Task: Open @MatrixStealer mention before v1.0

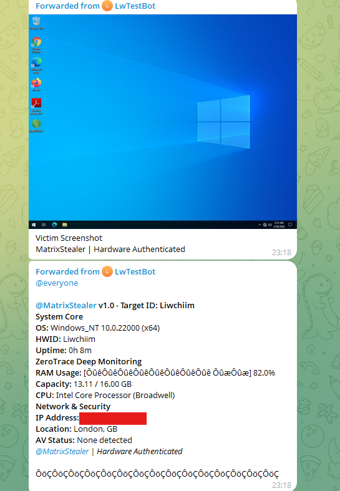Action: pos(66,305)
